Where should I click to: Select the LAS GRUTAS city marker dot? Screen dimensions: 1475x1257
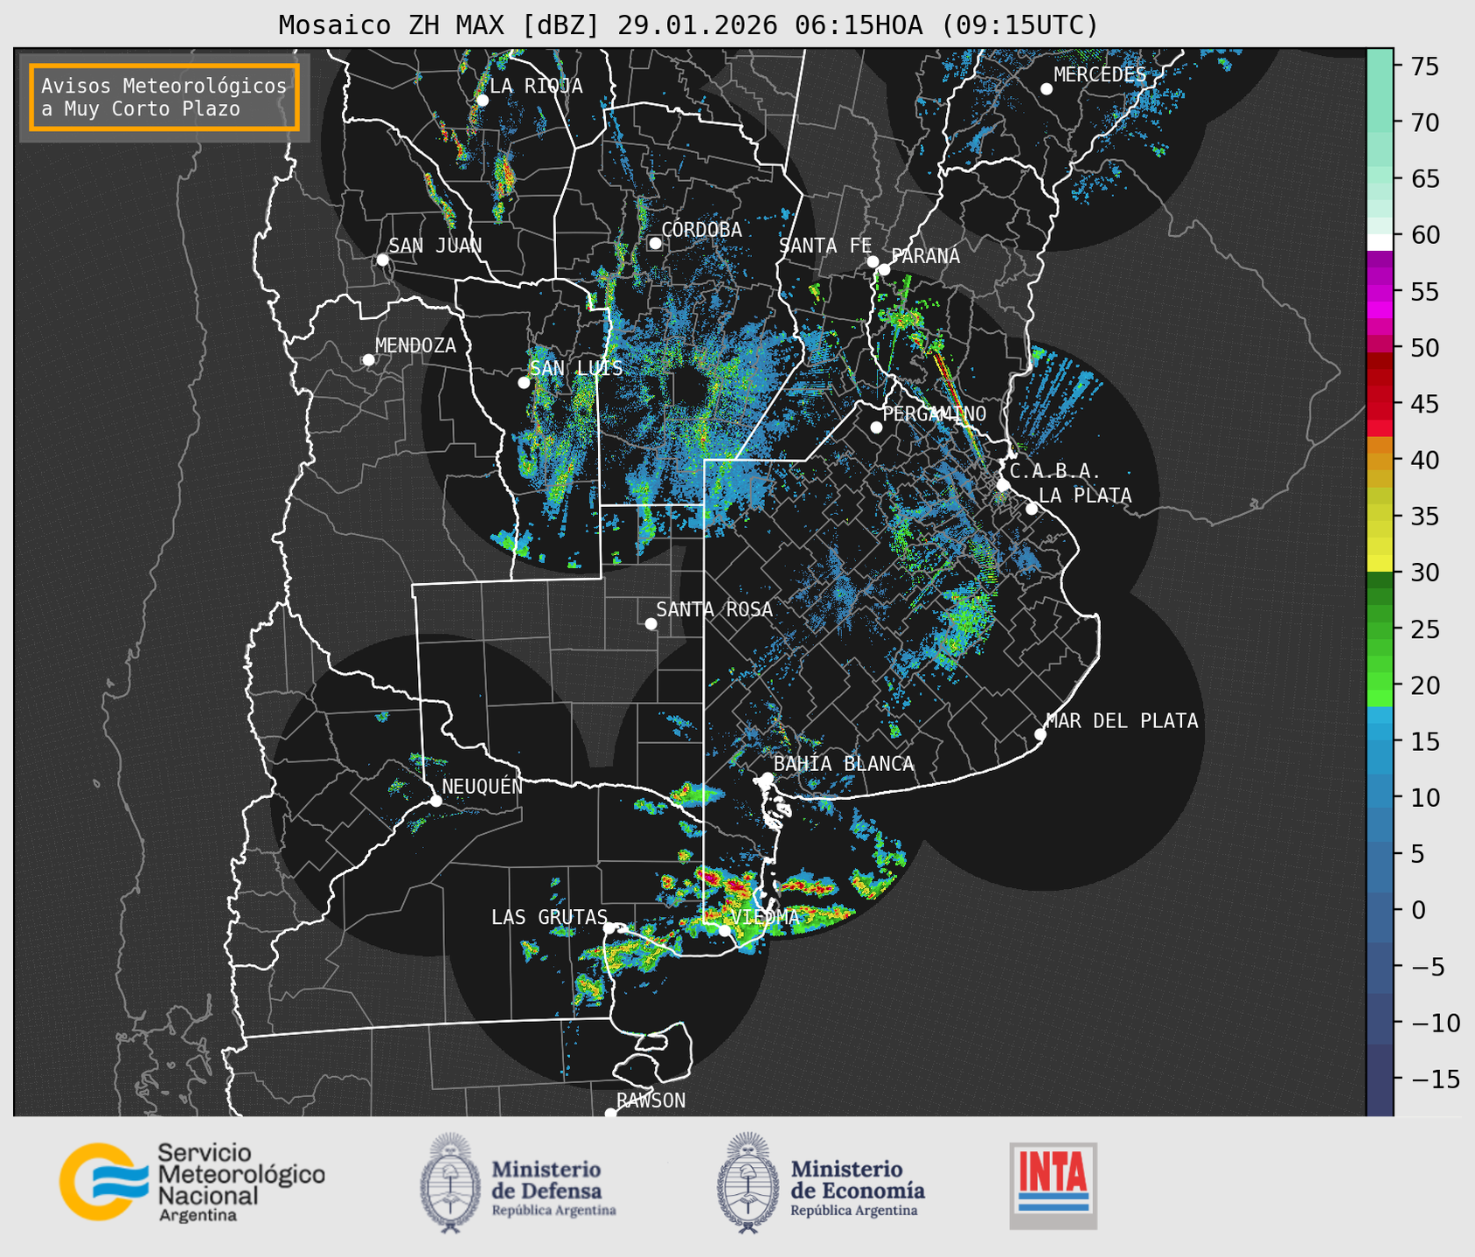click(x=609, y=927)
